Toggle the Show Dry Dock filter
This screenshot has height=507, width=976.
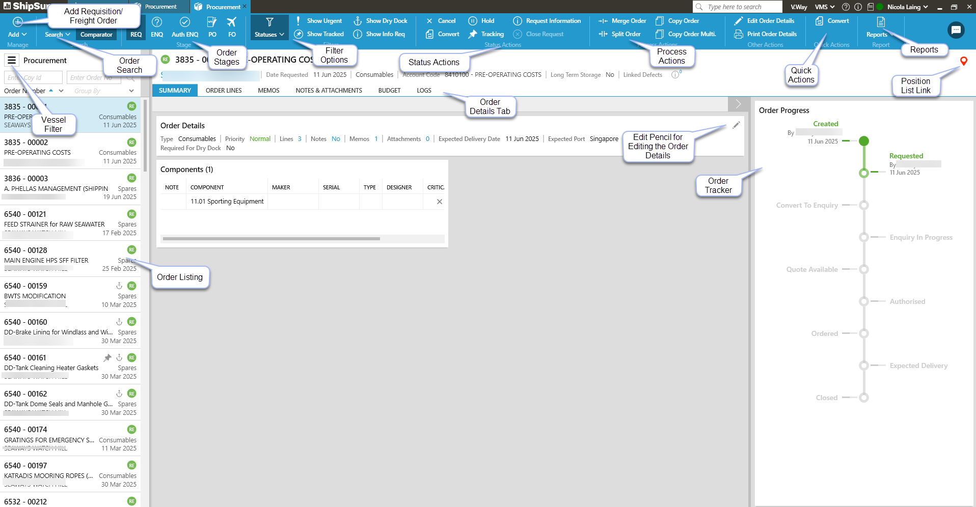pyautogui.click(x=381, y=21)
